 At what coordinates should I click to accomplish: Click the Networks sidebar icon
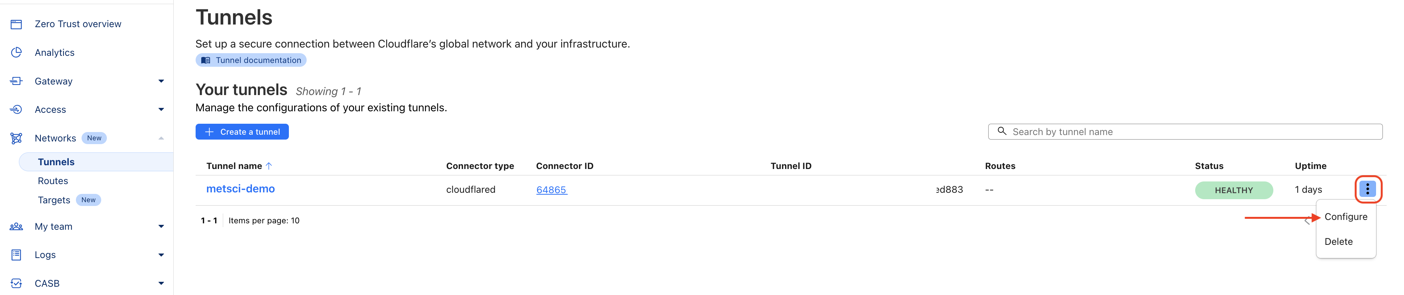coord(16,138)
